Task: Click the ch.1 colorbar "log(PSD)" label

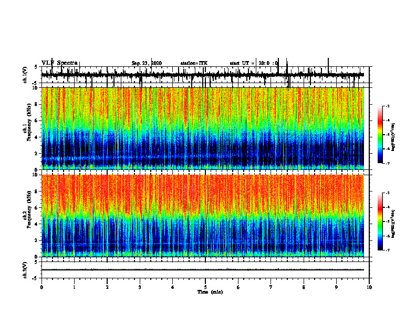Action: click(x=393, y=137)
